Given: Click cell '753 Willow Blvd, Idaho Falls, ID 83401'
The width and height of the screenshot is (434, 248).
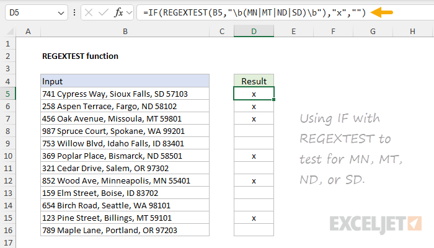Looking at the screenshot, I should [x=125, y=143].
